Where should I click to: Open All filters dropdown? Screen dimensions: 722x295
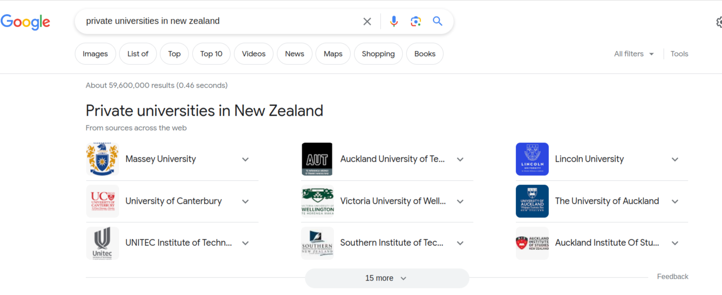[x=634, y=54]
